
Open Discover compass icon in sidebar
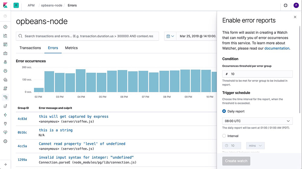pos(5,27)
